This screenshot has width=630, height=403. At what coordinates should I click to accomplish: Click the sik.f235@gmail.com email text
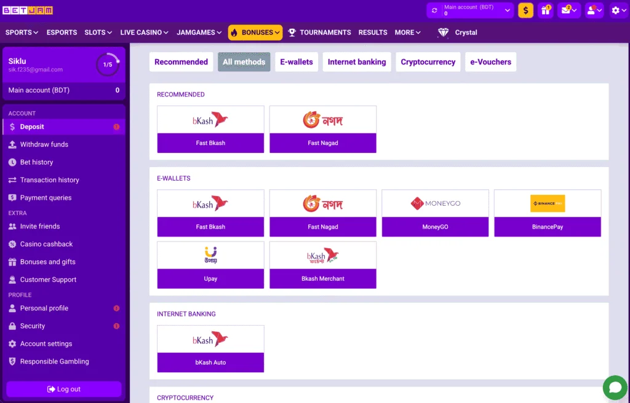point(35,69)
